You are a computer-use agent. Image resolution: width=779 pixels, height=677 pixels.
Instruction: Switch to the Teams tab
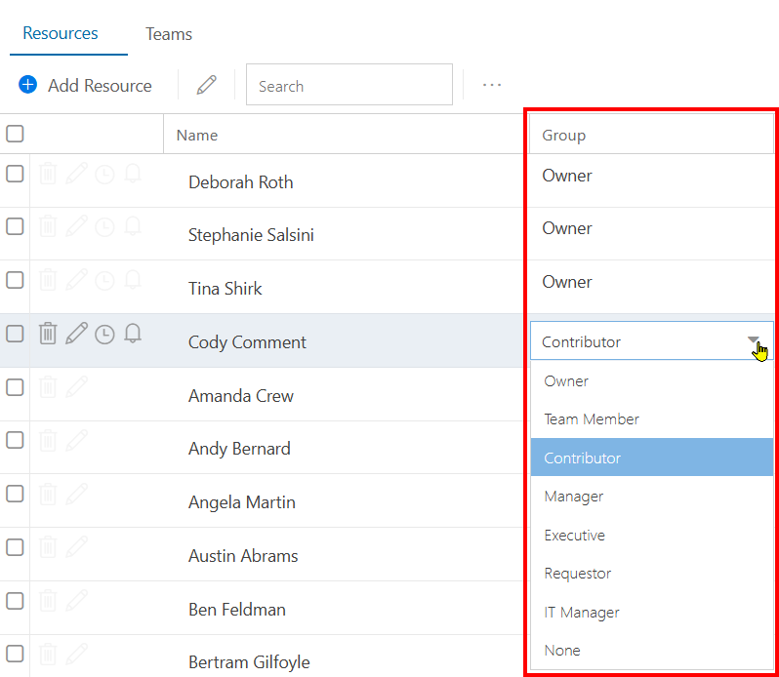coord(169,34)
